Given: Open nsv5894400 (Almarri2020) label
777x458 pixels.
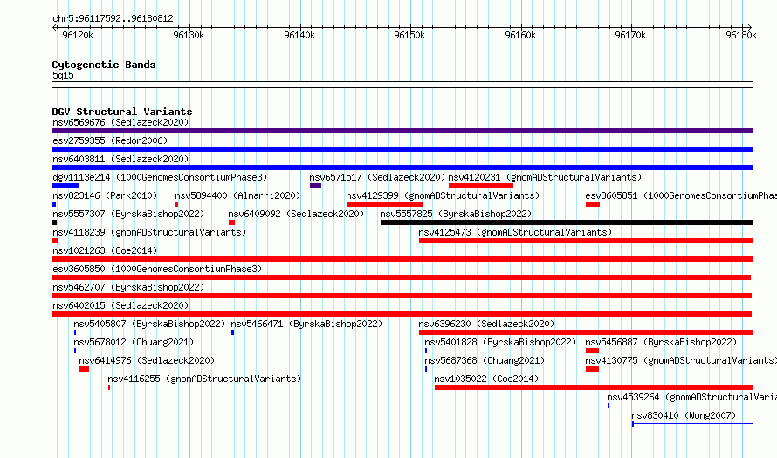Looking at the screenshot, I should [237, 195].
